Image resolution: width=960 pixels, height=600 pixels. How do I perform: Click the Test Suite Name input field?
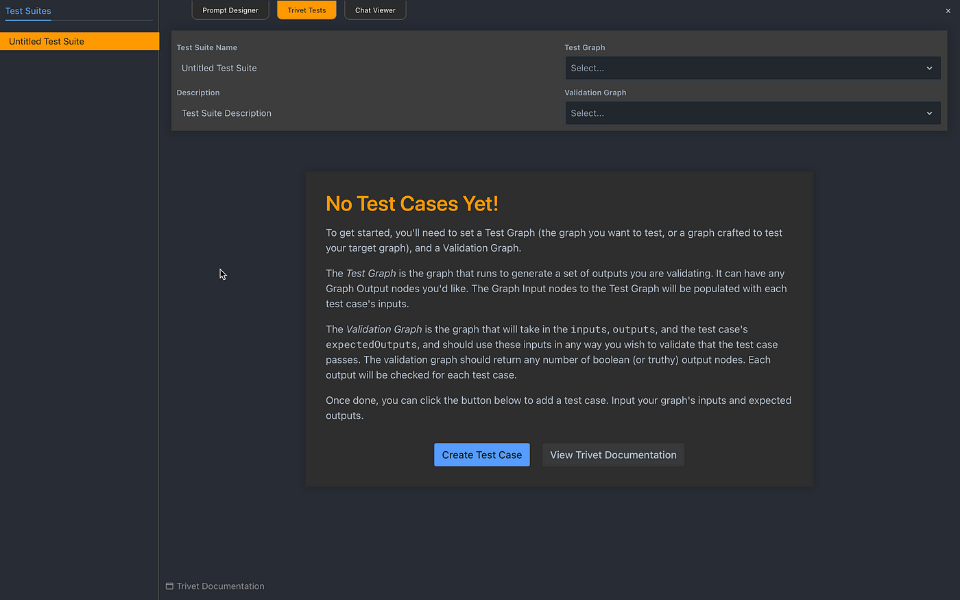click(x=309, y=68)
